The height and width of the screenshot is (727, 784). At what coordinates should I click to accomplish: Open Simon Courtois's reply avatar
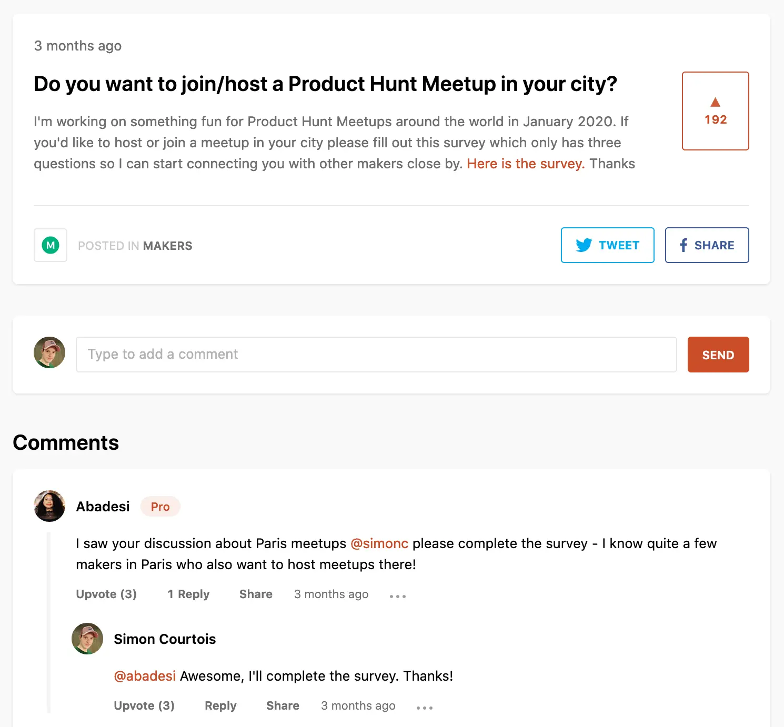point(87,639)
